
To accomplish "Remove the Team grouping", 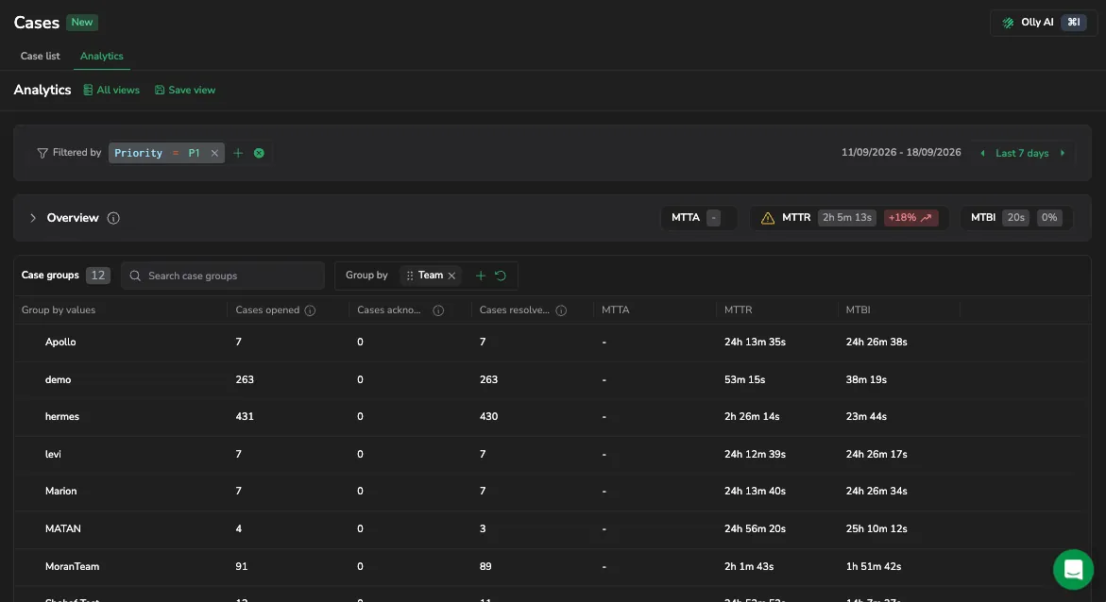I will [451, 276].
